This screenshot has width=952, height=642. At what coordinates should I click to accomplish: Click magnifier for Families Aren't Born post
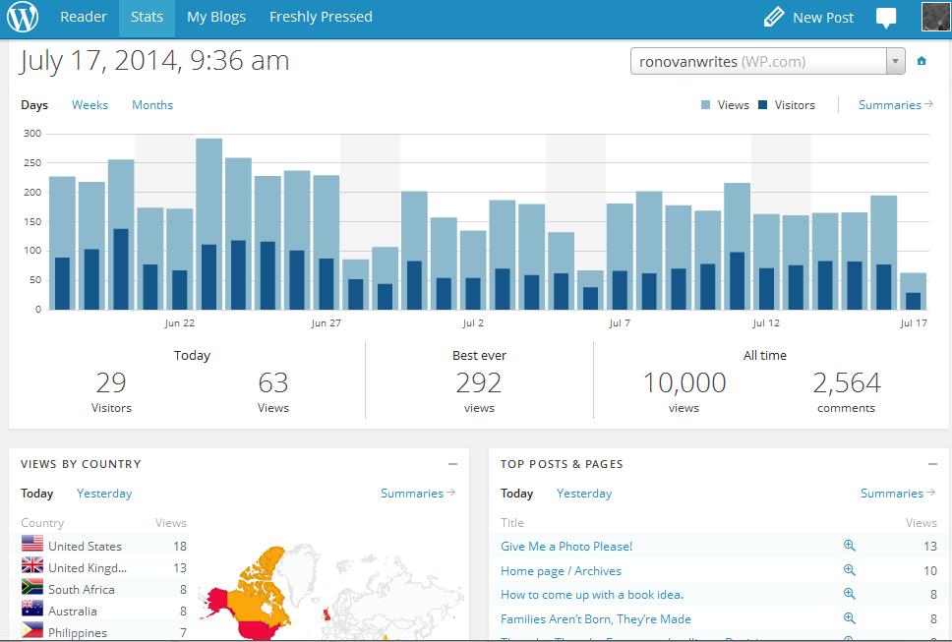[x=850, y=619]
